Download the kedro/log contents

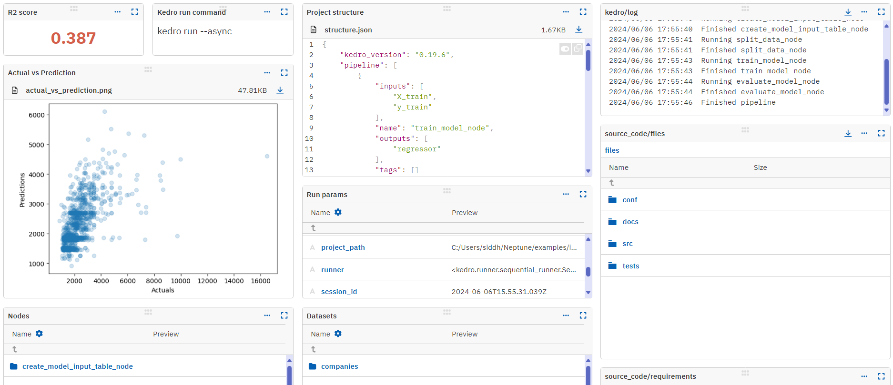click(848, 12)
